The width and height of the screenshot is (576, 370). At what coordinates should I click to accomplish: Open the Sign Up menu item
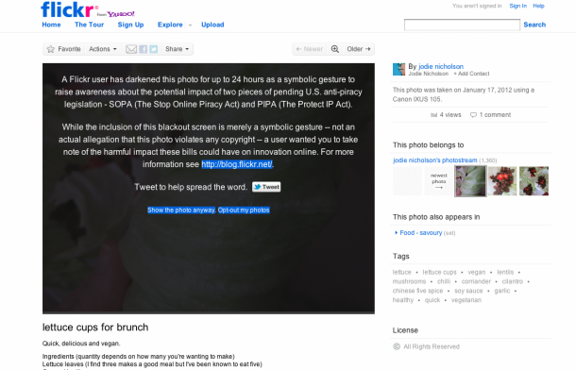coord(130,25)
